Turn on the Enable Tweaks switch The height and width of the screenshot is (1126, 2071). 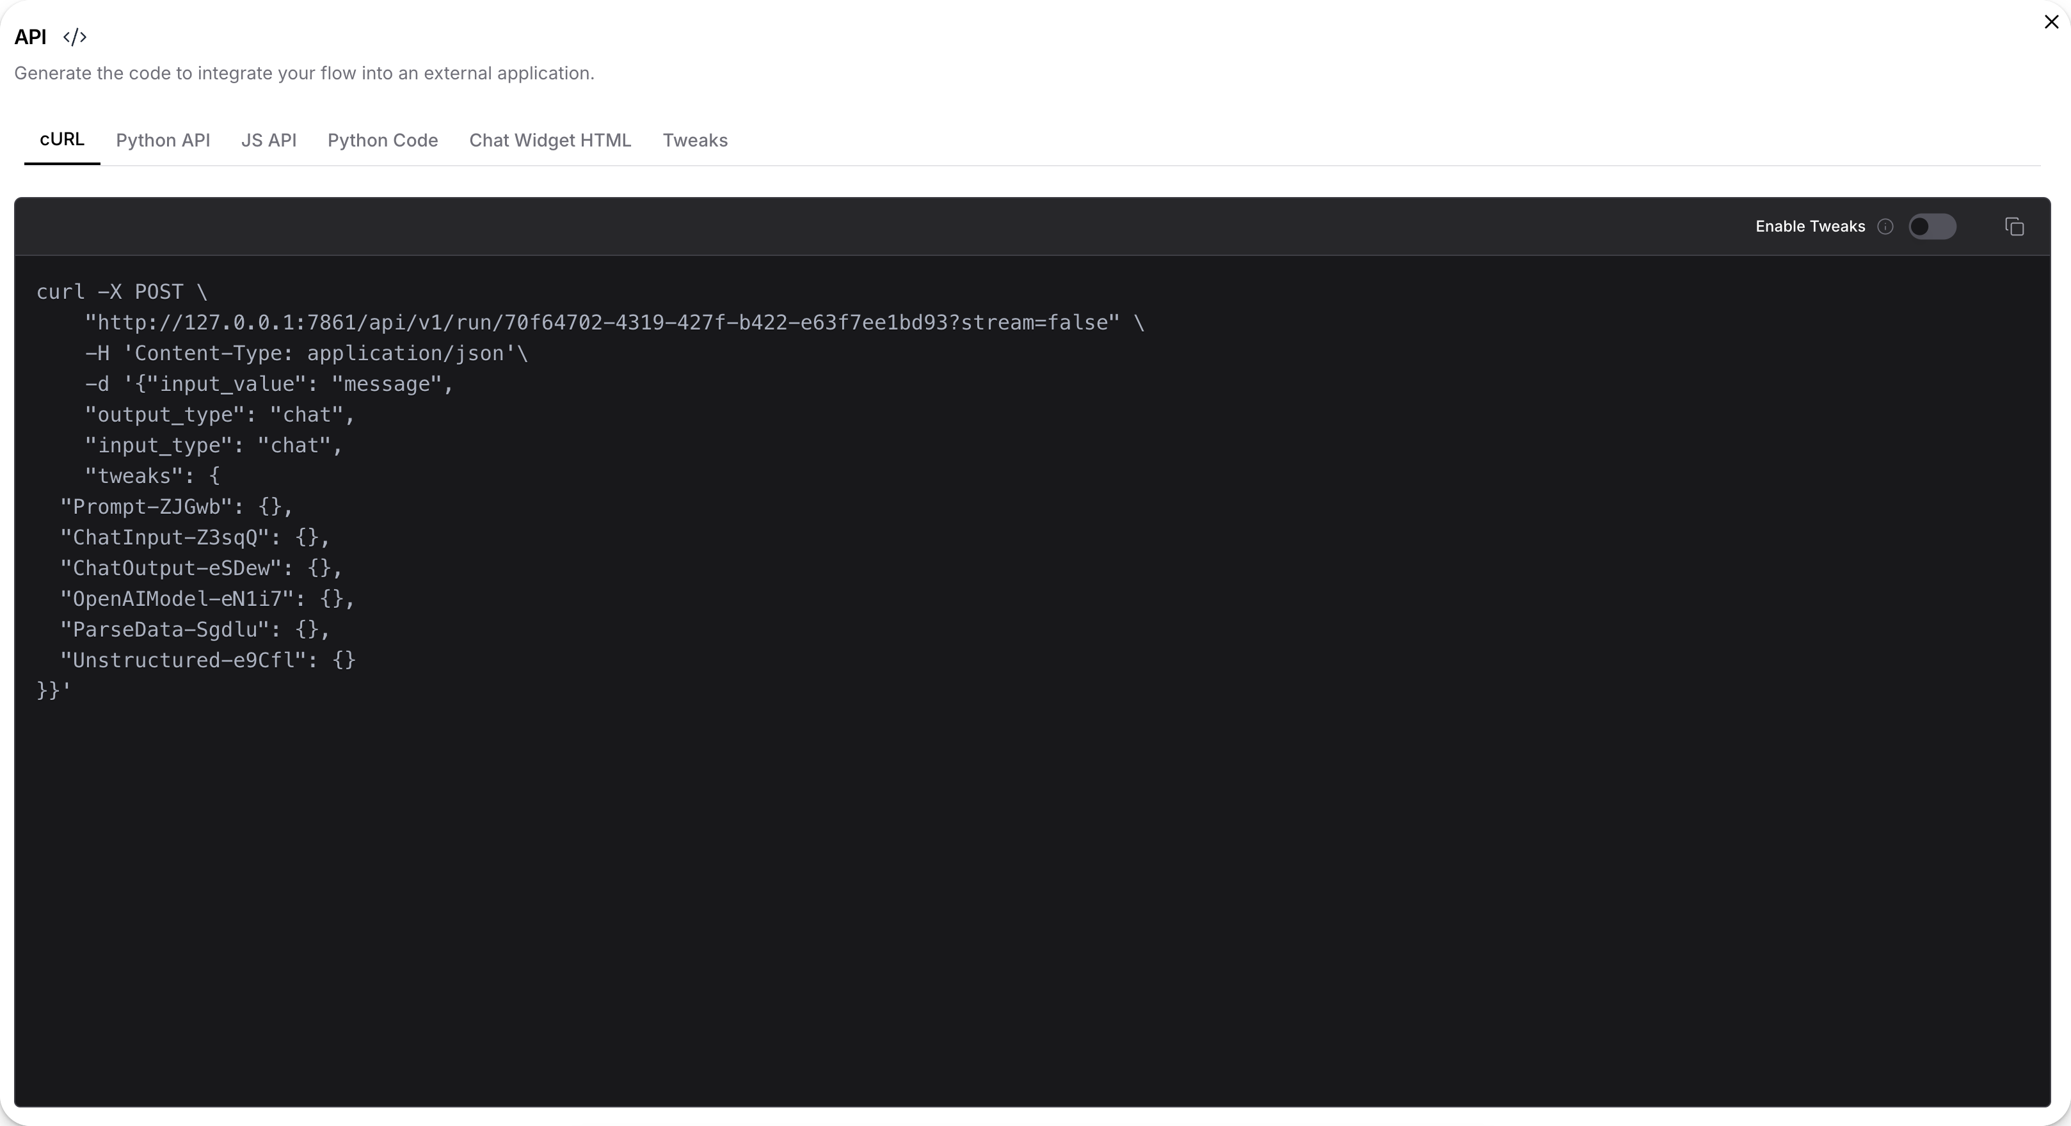pyautogui.click(x=1932, y=226)
